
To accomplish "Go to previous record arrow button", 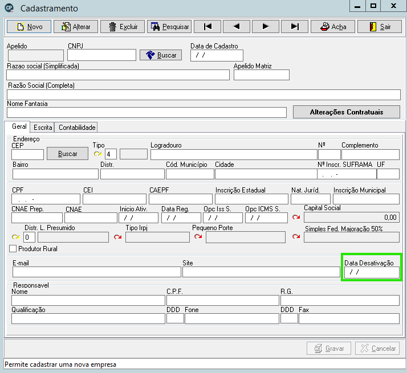I will click(x=237, y=27).
